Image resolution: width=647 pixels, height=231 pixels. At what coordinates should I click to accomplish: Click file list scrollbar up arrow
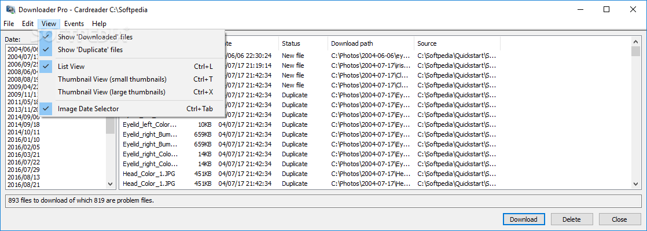pos(635,41)
